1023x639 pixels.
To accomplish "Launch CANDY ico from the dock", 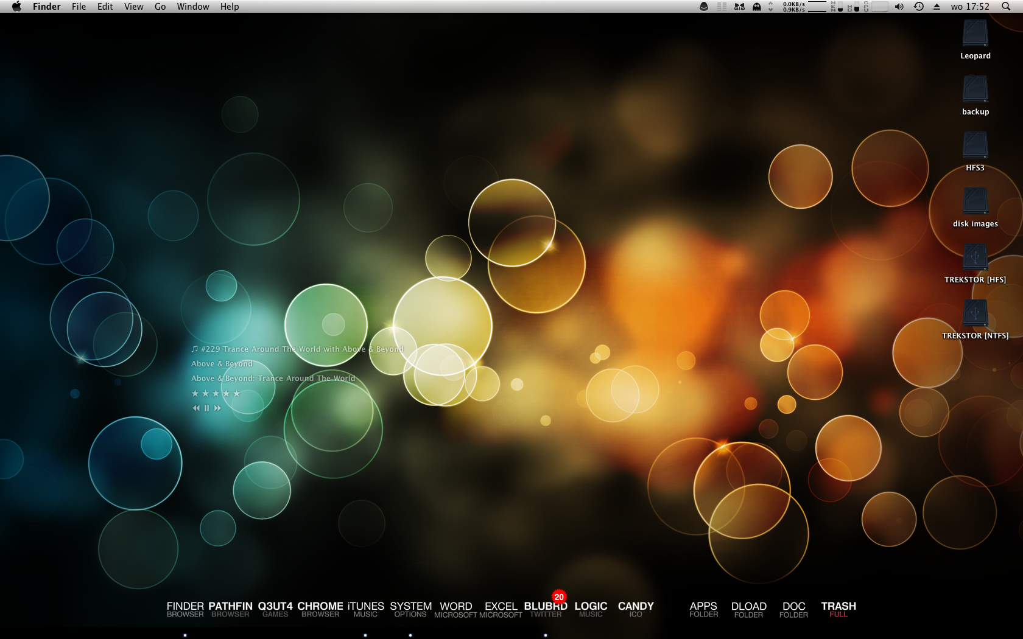I will tap(636, 609).
